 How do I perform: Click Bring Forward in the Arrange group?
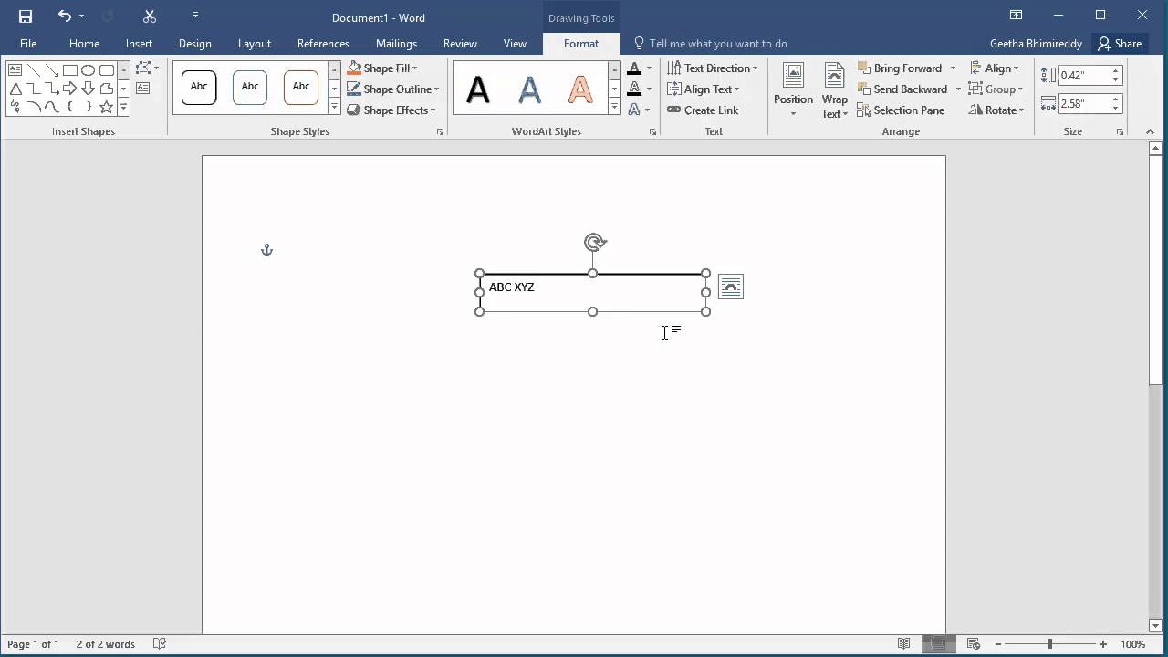click(x=900, y=68)
